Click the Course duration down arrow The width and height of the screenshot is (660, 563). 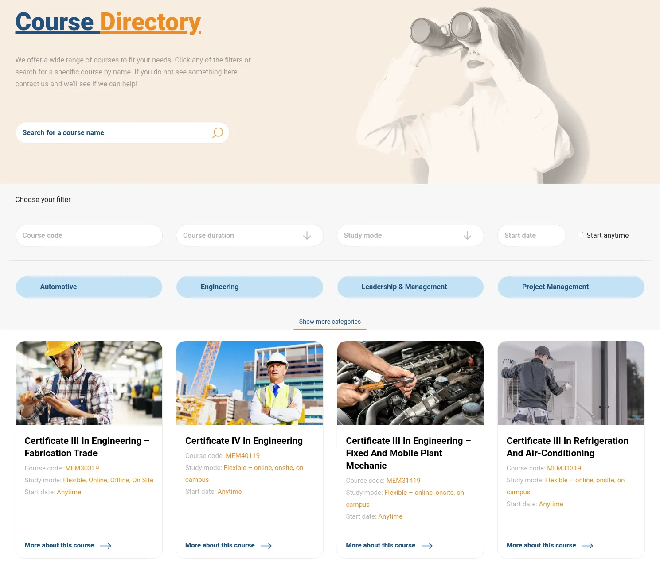[307, 236]
